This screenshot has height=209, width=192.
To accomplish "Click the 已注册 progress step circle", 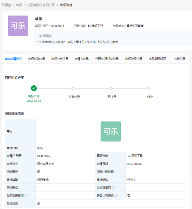I will 111,88.
